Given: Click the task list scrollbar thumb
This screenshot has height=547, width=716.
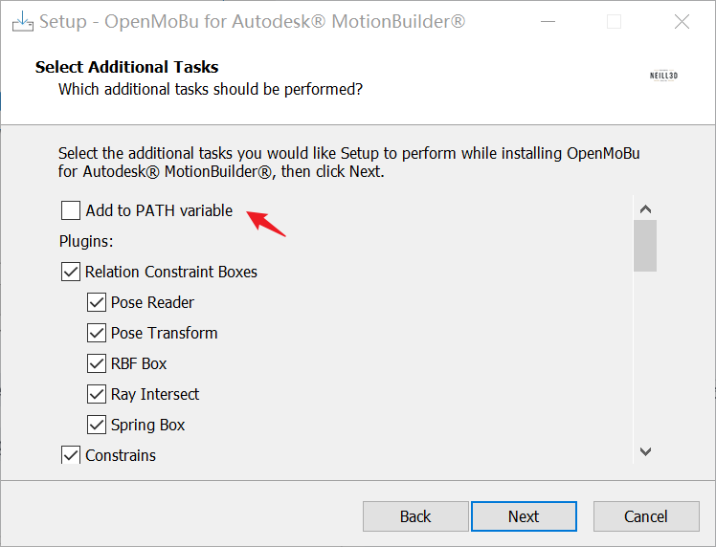Looking at the screenshot, I should tap(645, 246).
